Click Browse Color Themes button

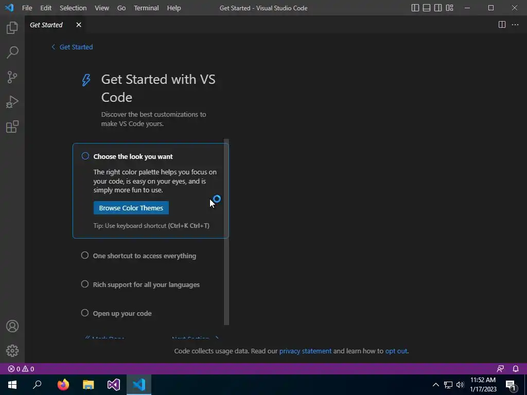[x=131, y=208]
